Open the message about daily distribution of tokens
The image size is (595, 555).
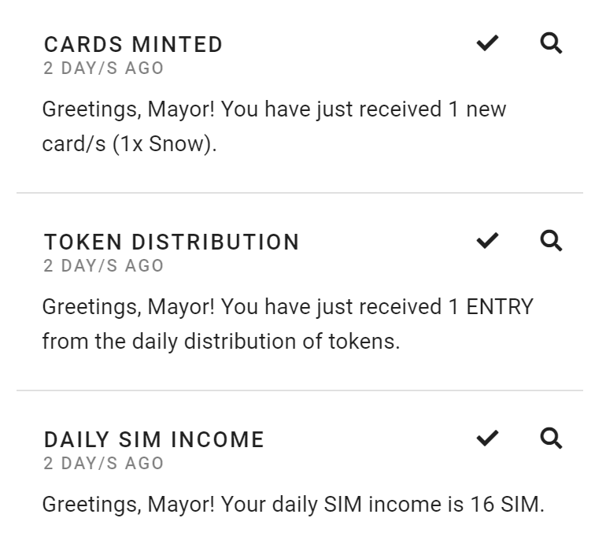click(287, 324)
